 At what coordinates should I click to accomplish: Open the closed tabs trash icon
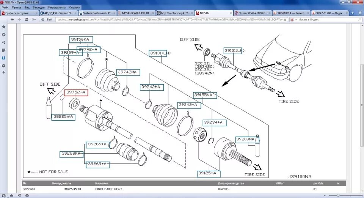(361, 13)
